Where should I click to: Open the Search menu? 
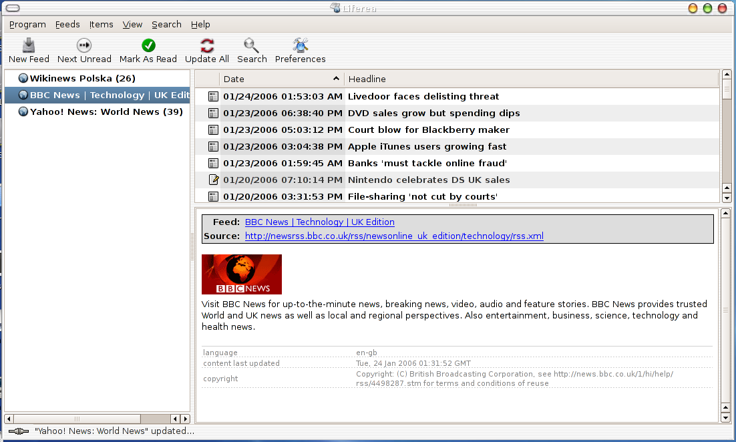click(x=166, y=25)
